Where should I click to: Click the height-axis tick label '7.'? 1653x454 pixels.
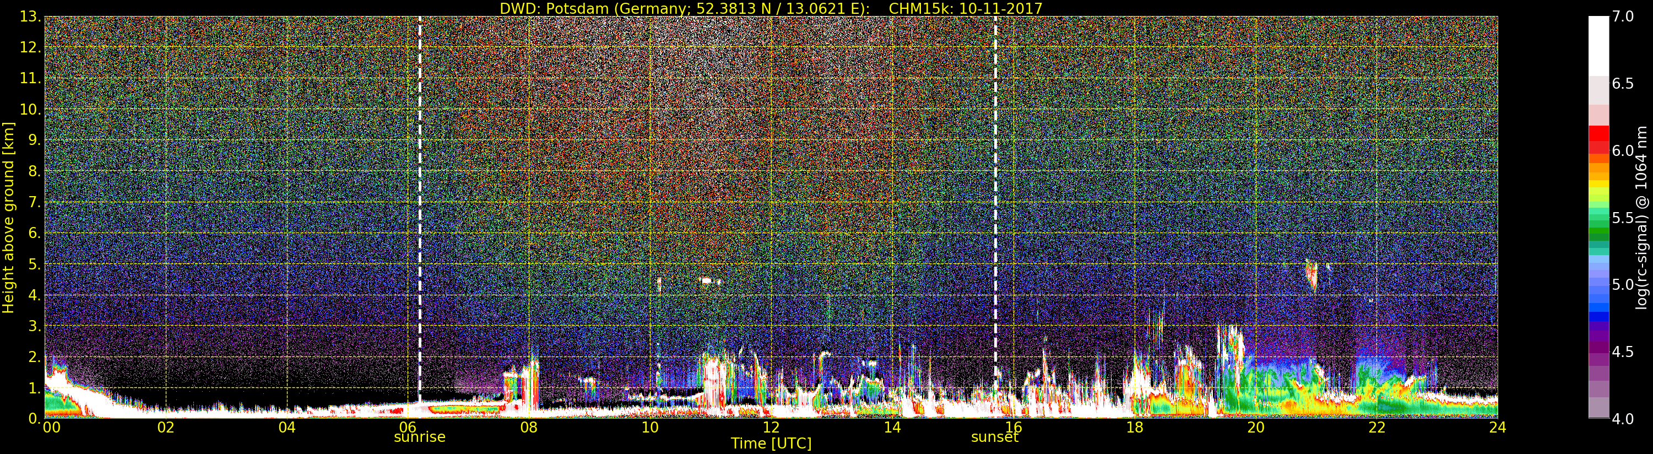[x=35, y=202]
